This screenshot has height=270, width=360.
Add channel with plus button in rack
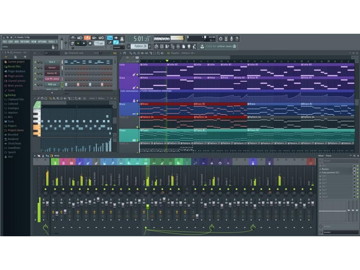(x=52, y=93)
